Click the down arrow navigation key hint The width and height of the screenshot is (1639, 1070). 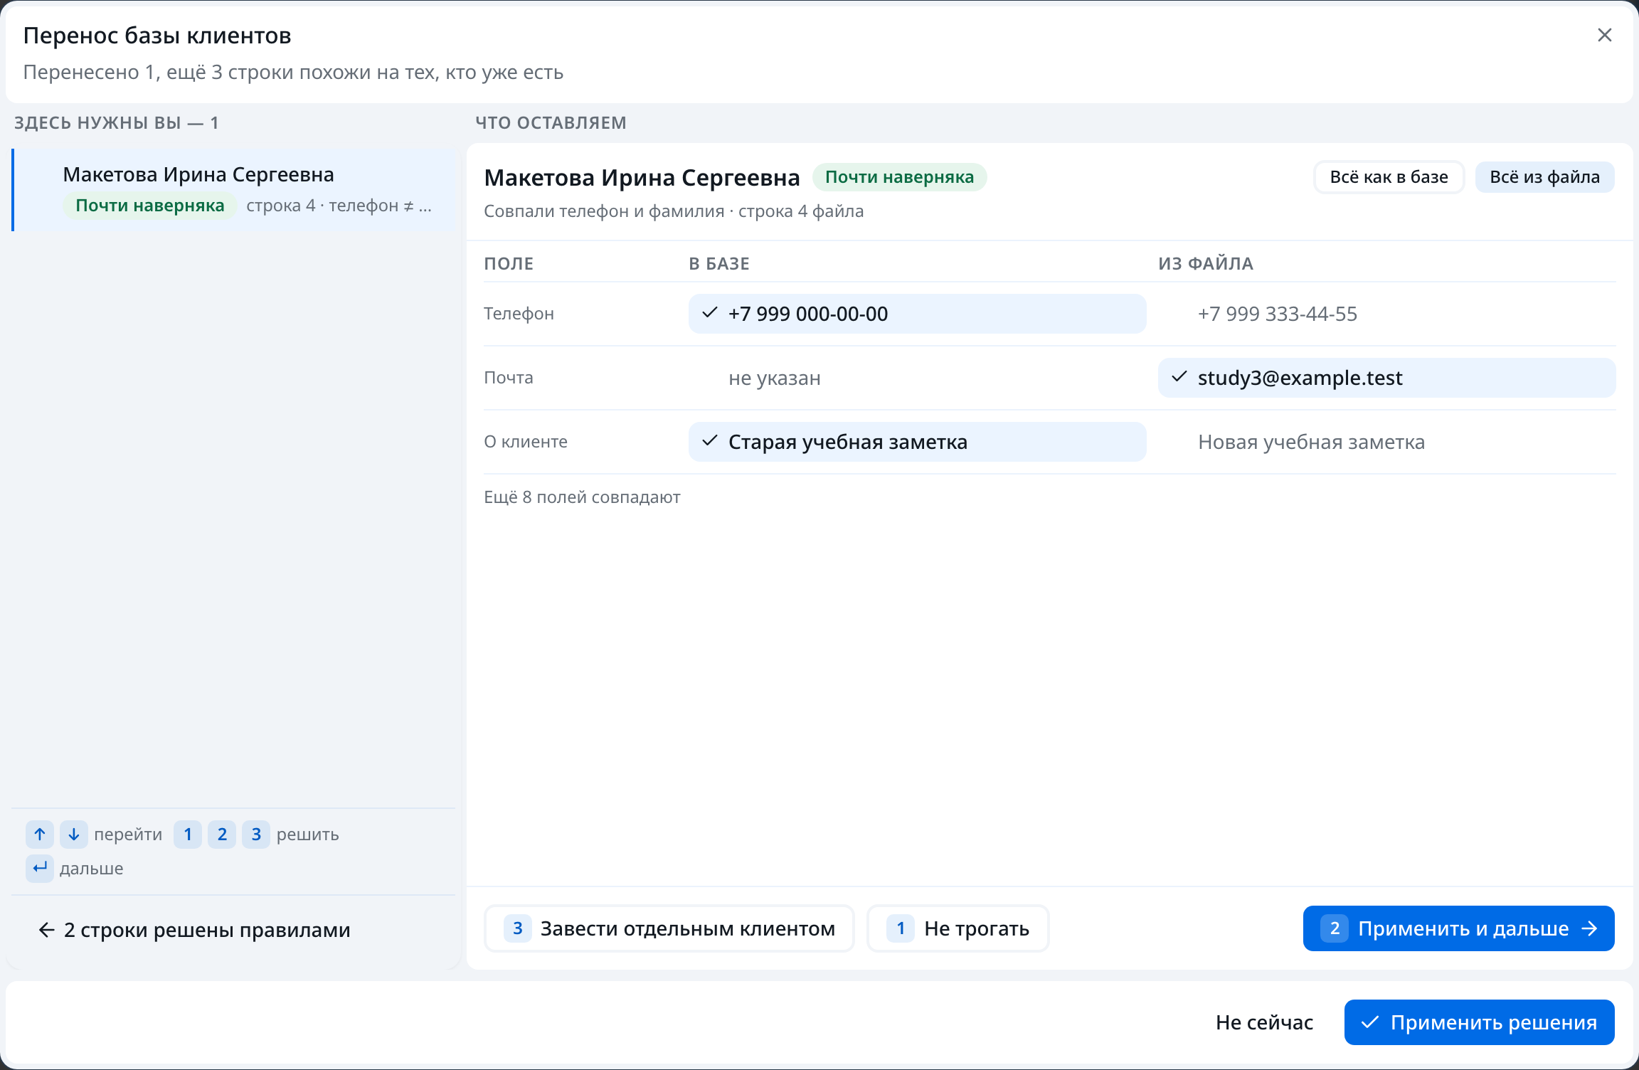pos(74,834)
